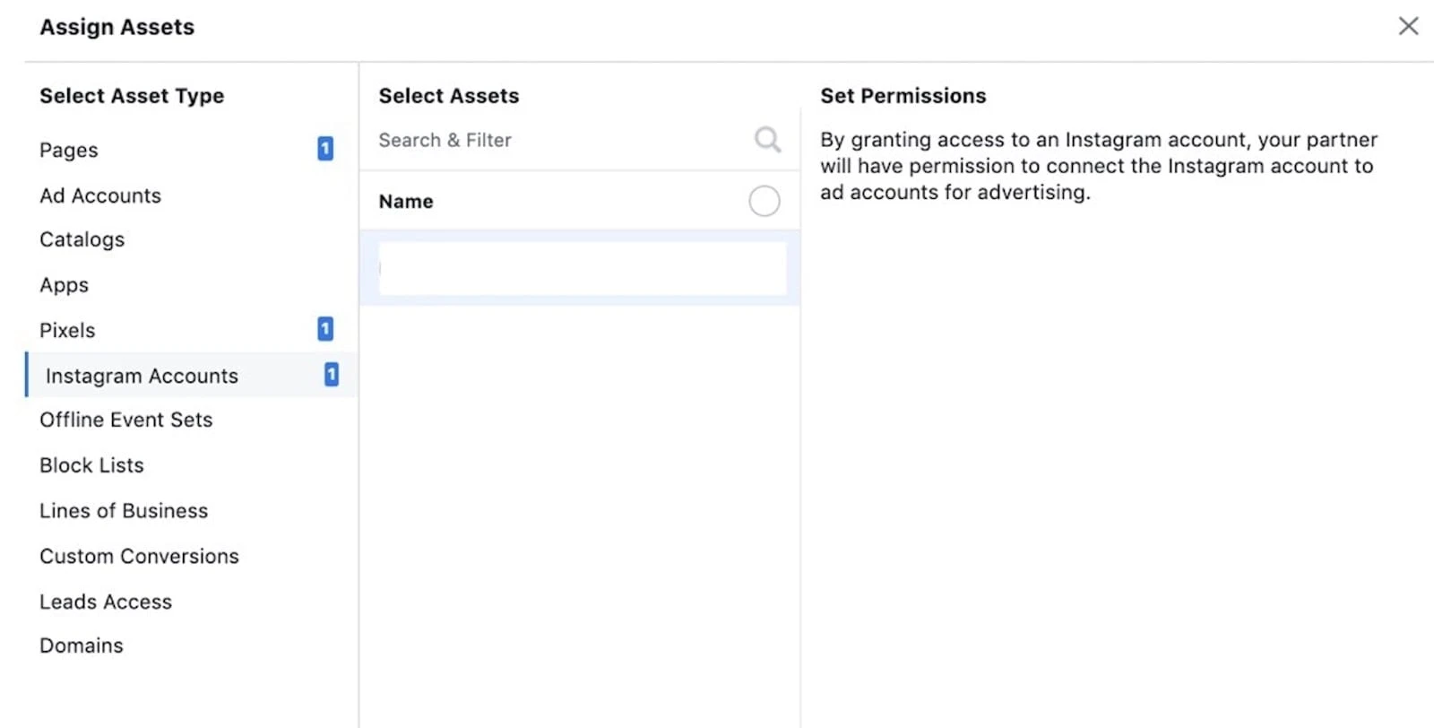This screenshot has height=728, width=1434.
Task: Select Apps asset type
Action: click(65, 285)
